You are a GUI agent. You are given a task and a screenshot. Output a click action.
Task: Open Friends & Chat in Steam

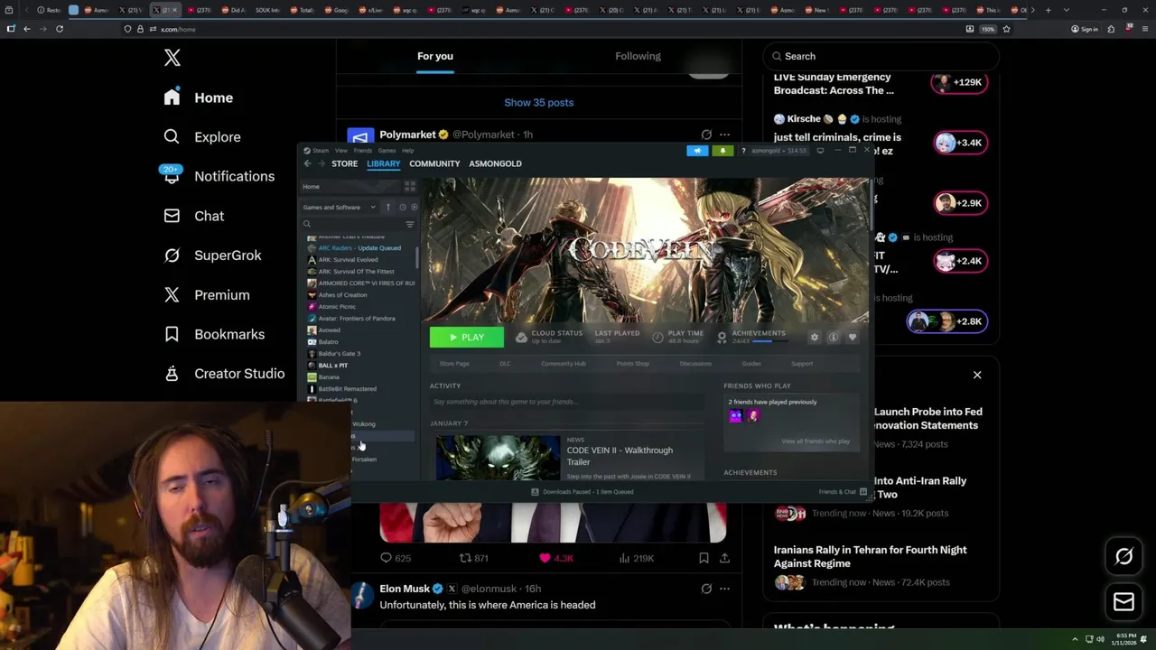[843, 492]
